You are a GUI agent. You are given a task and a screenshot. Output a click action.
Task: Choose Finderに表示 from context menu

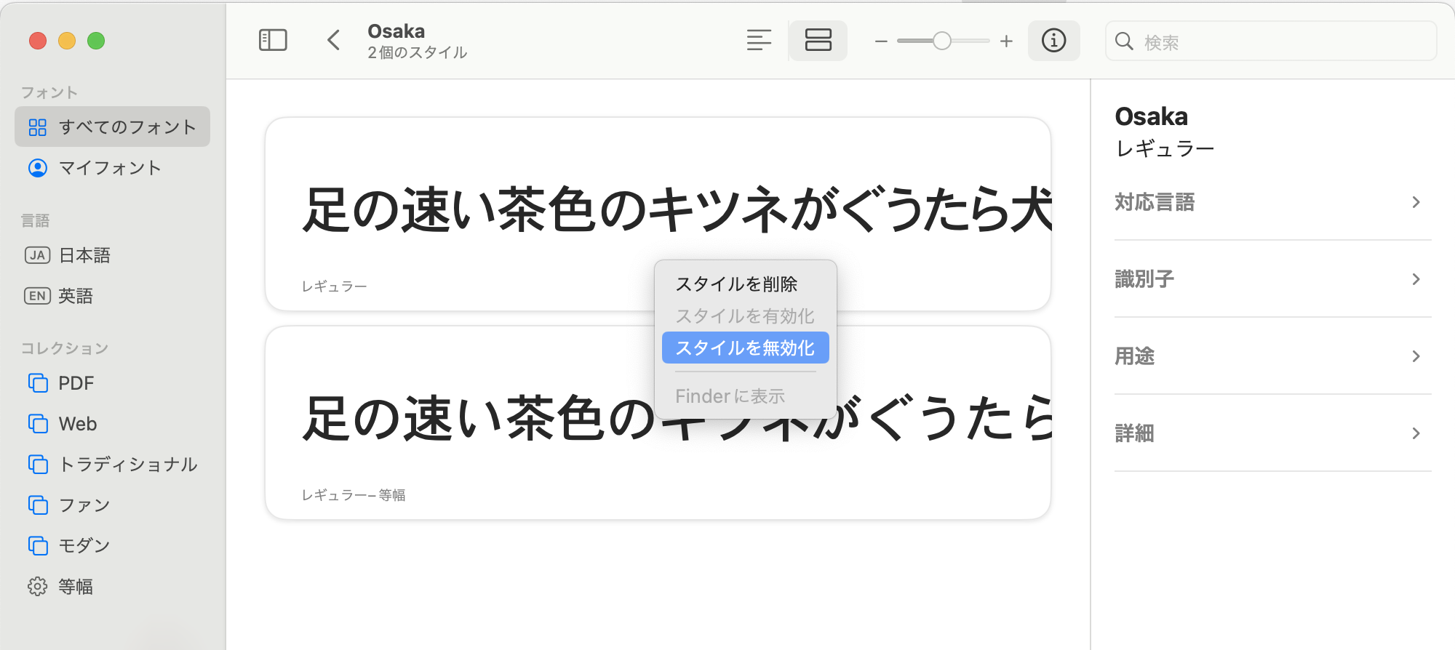click(x=745, y=396)
